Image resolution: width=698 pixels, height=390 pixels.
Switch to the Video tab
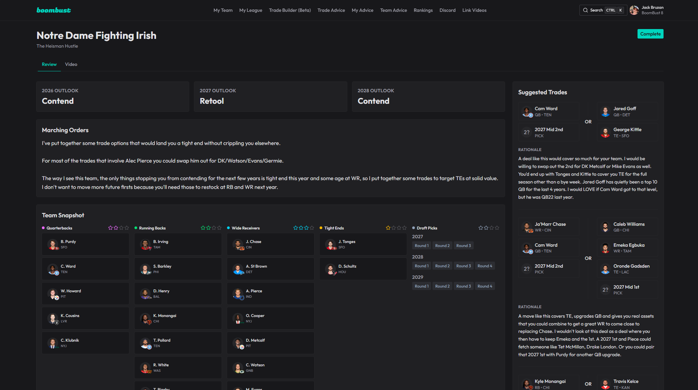[x=71, y=64]
